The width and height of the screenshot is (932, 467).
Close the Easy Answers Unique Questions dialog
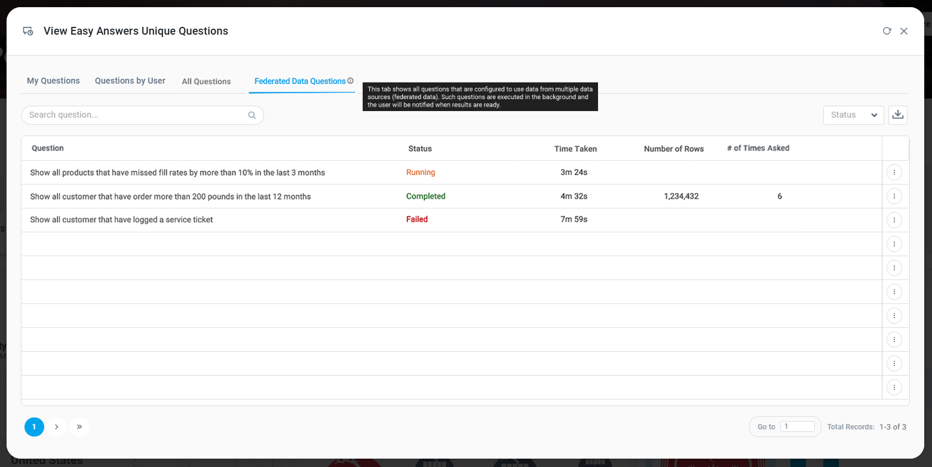pos(904,31)
